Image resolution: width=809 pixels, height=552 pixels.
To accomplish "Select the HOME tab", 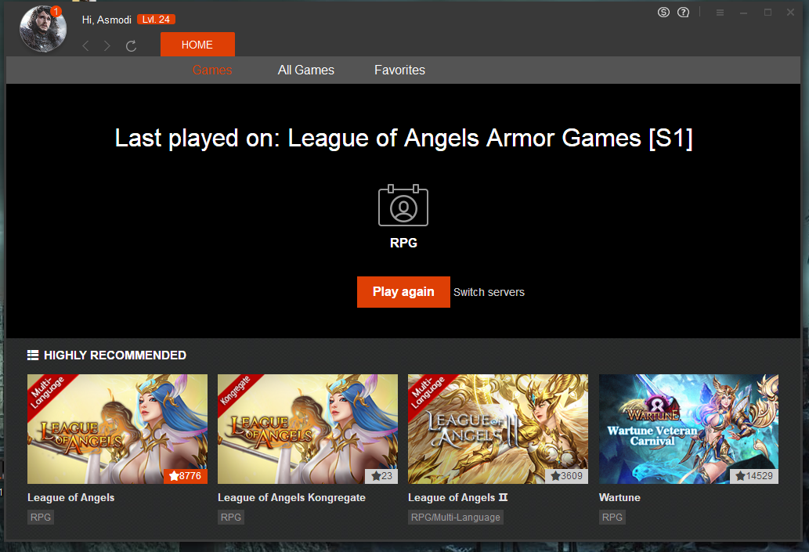I will pyautogui.click(x=197, y=45).
